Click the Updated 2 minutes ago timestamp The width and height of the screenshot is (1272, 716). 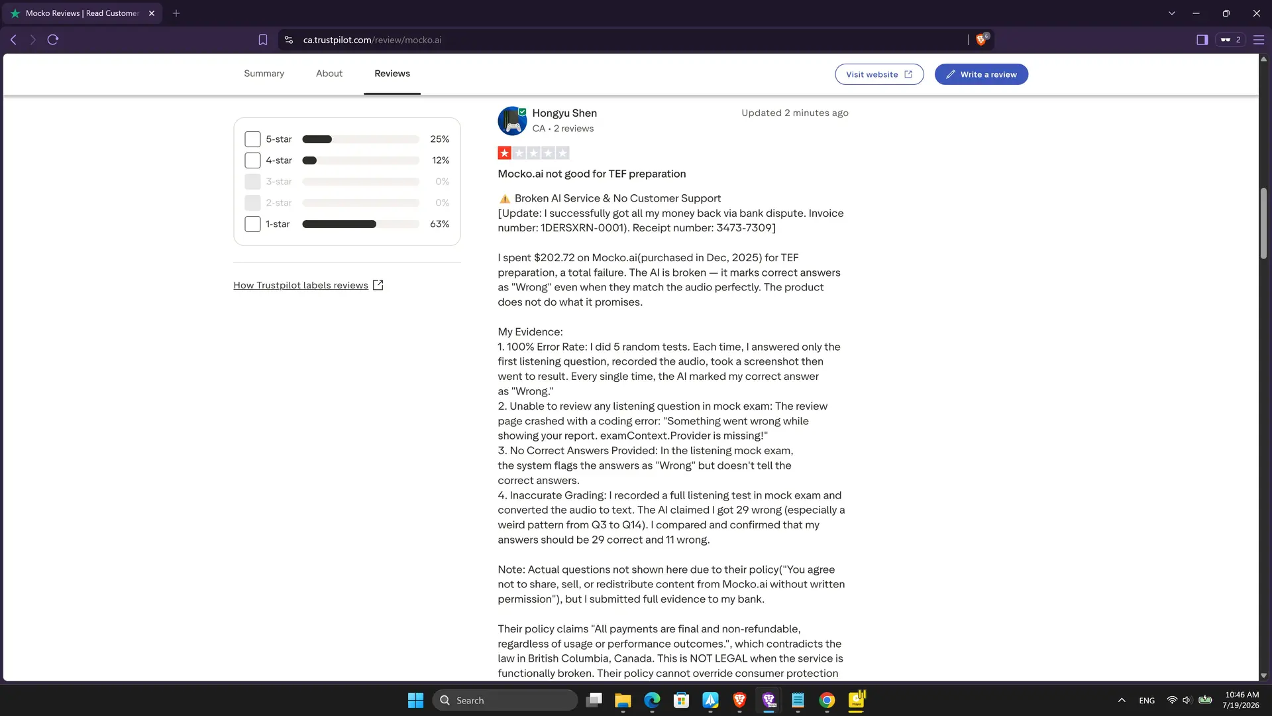794,113
